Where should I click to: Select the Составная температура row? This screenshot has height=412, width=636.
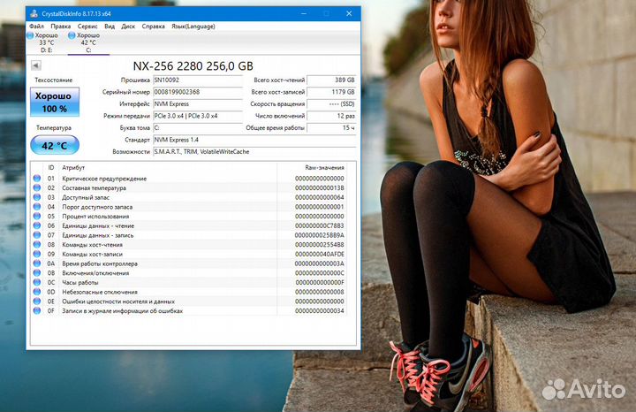[189, 188]
